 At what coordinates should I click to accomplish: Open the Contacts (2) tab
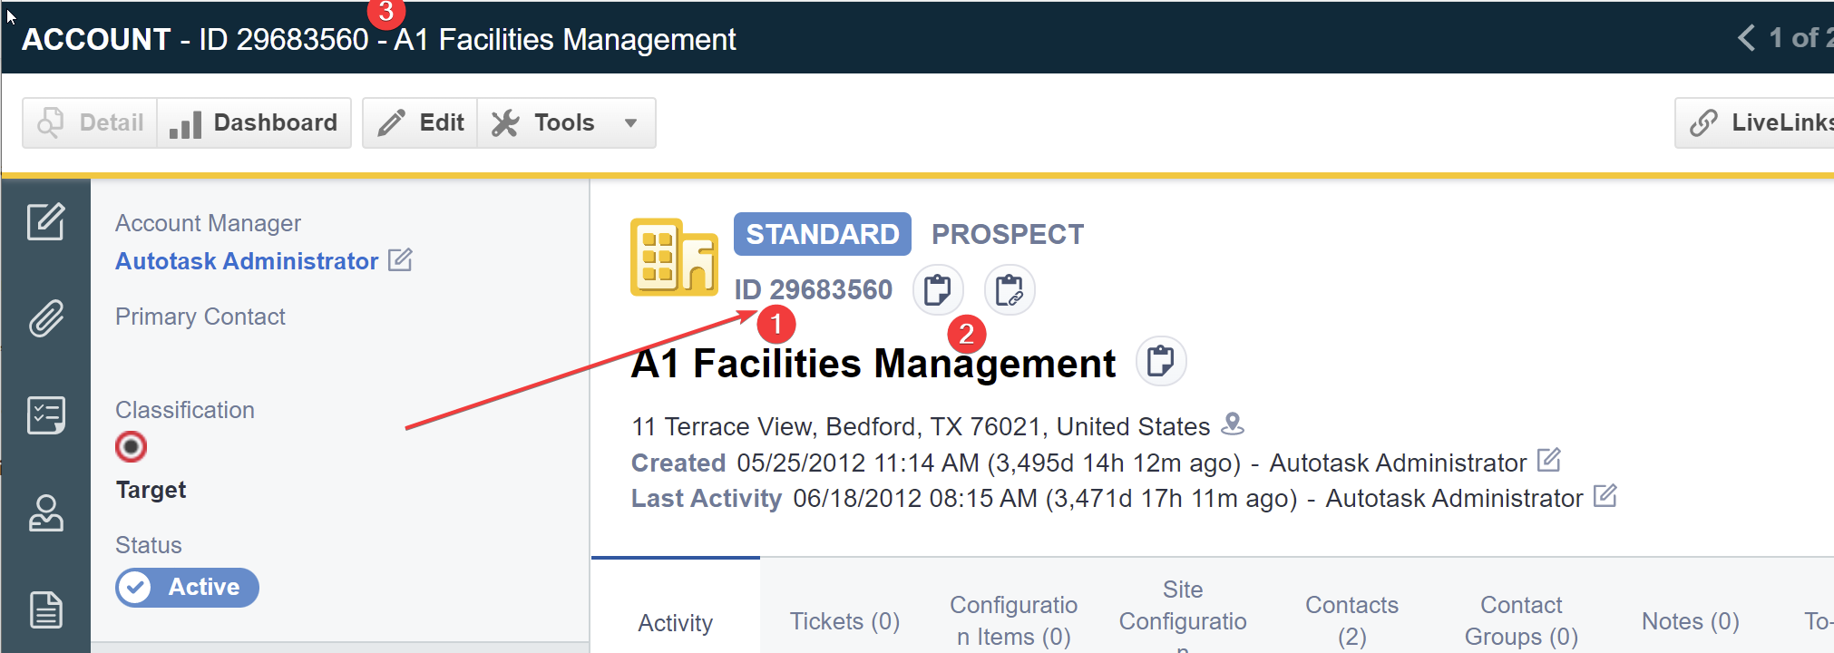coord(1351,620)
